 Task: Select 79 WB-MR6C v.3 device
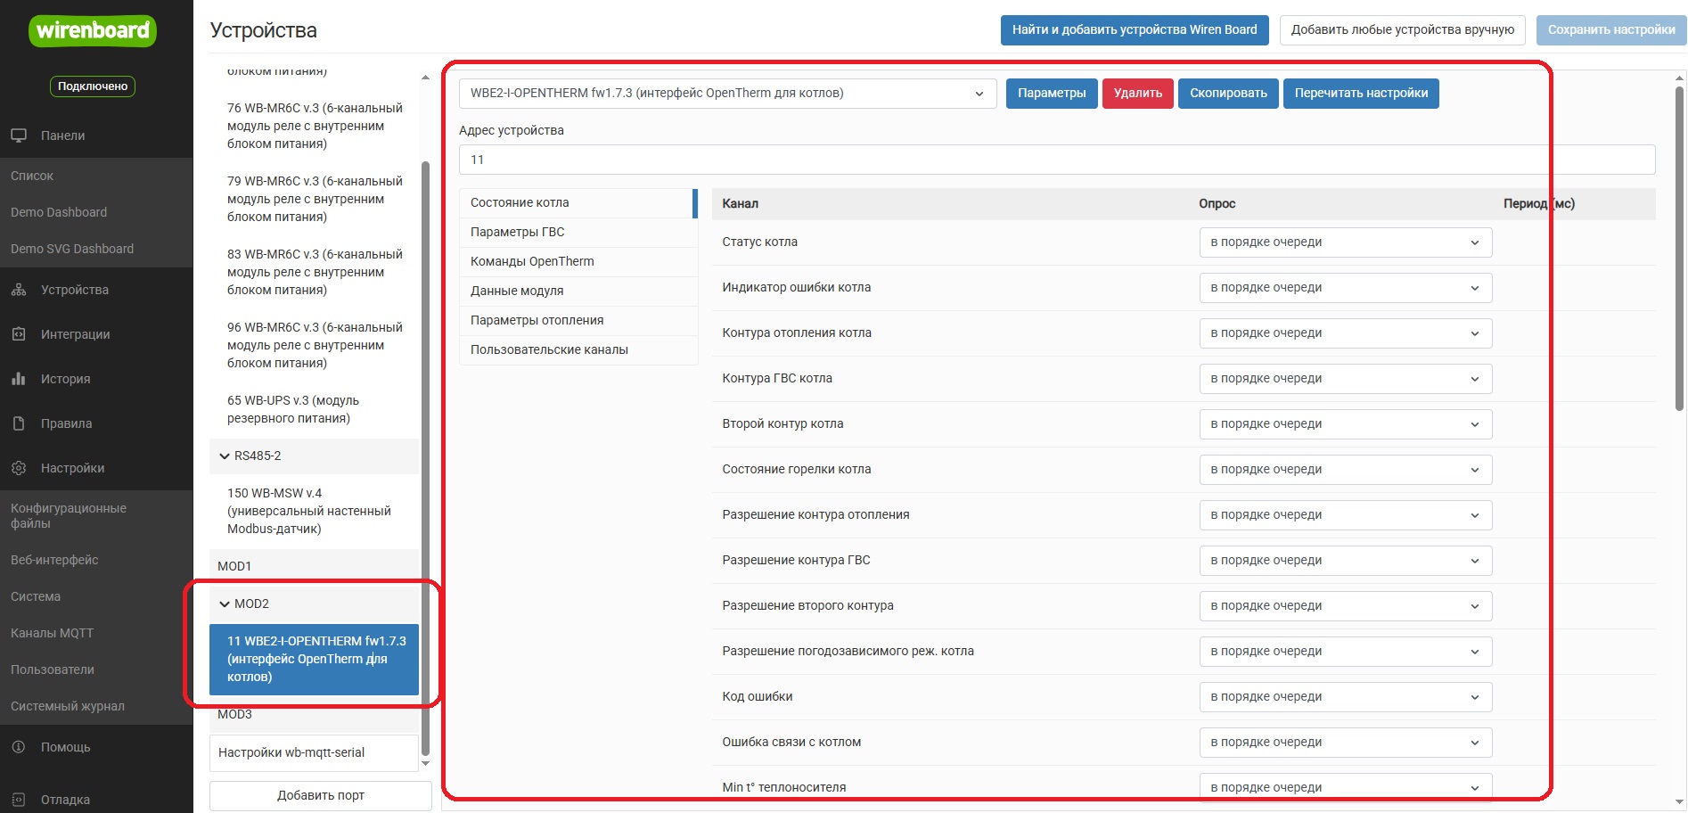tap(315, 199)
